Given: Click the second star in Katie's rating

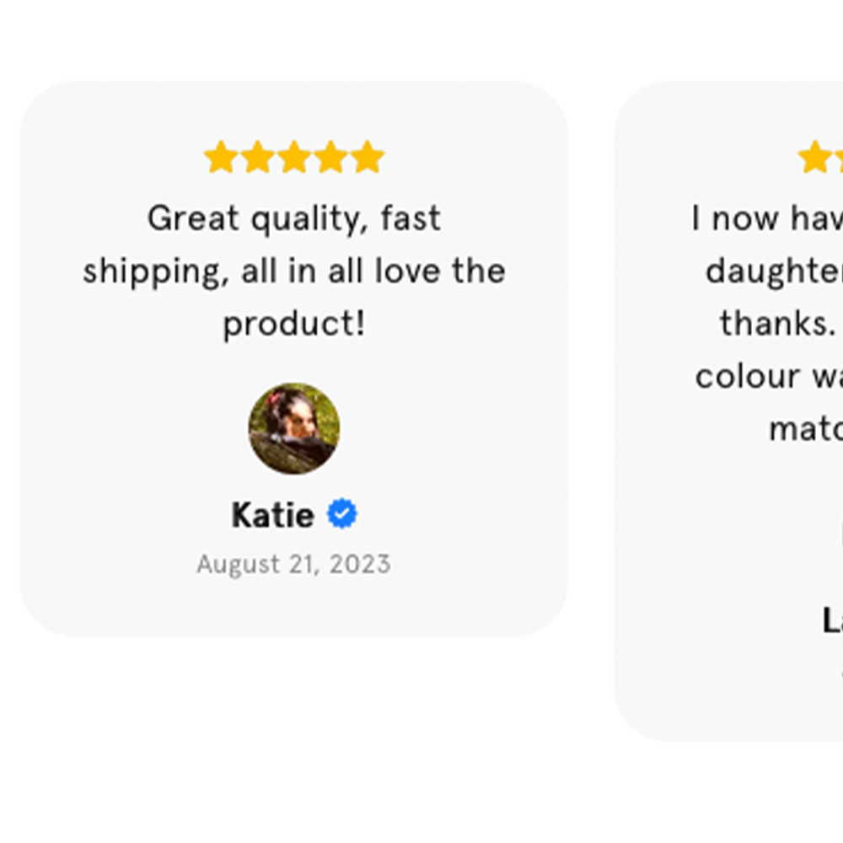Looking at the screenshot, I should coord(257,158).
